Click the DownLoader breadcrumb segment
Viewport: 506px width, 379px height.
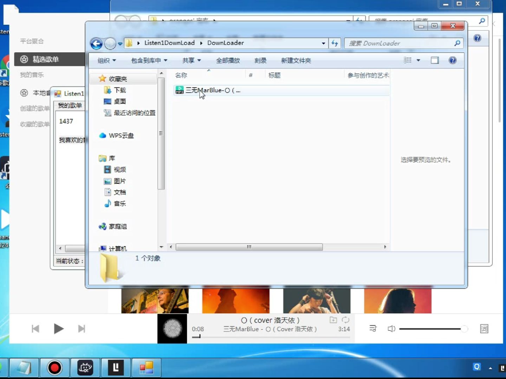pos(225,43)
